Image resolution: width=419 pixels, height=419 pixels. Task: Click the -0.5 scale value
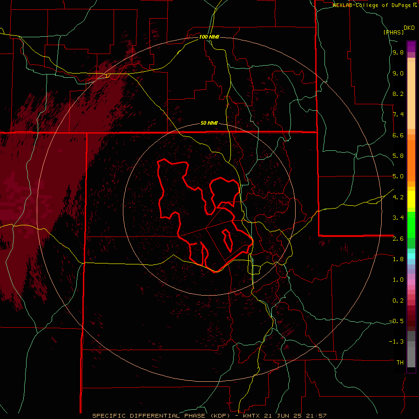396,321
